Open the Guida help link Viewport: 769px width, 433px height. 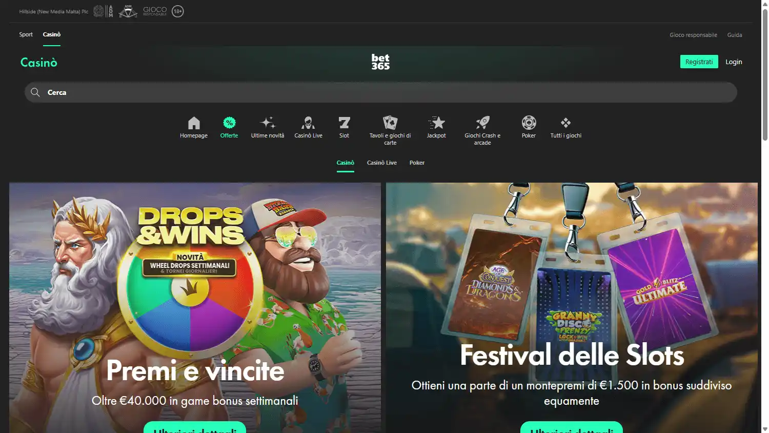click(x=735, y=35)
